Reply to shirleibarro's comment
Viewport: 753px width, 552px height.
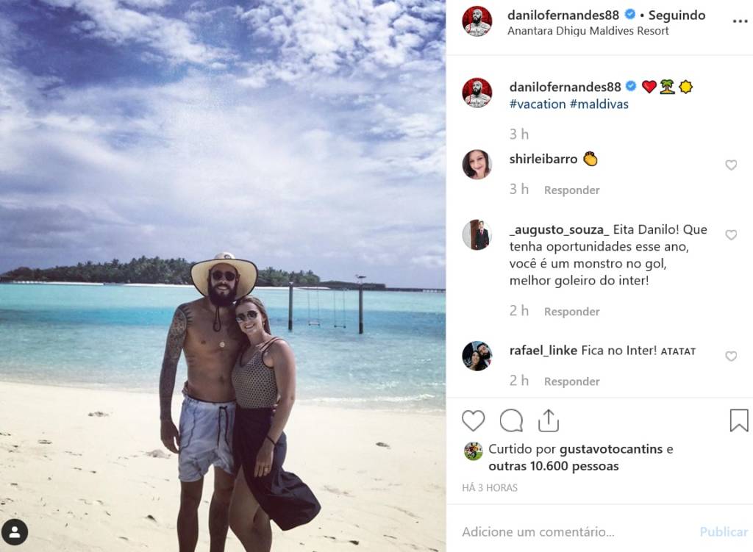coord(571,190)
